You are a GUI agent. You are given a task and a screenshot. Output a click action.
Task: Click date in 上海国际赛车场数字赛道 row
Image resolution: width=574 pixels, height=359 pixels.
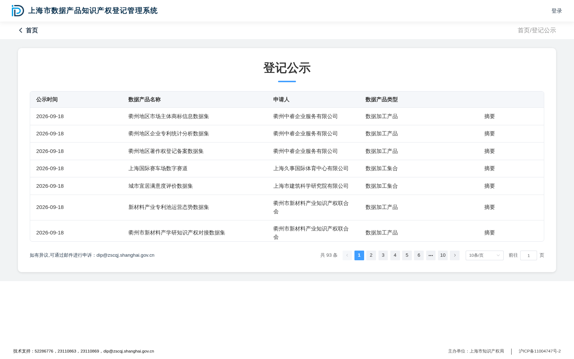pyautogui.click(x=50, y=168)
